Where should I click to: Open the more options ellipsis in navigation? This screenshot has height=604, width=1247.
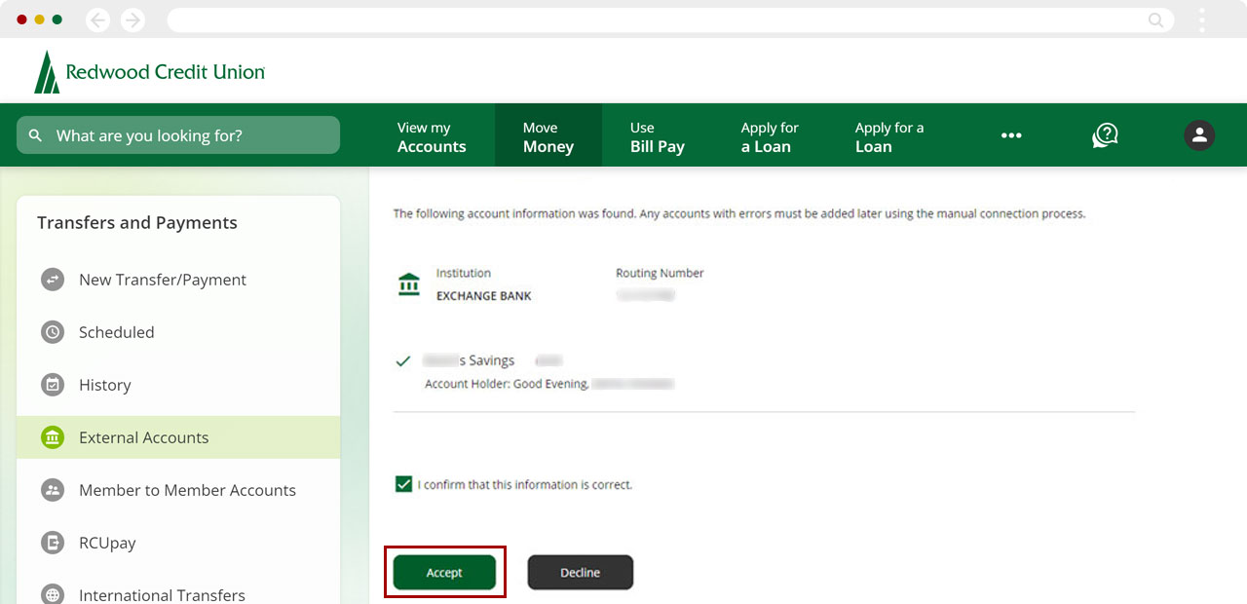click(x=1011, y=135)
